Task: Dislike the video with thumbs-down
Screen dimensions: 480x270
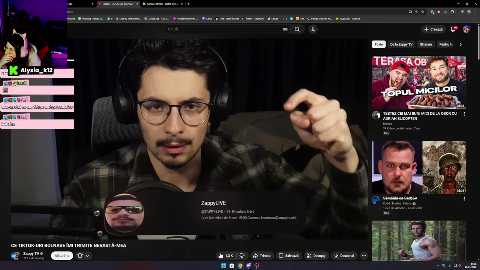Action: [242, 256]
